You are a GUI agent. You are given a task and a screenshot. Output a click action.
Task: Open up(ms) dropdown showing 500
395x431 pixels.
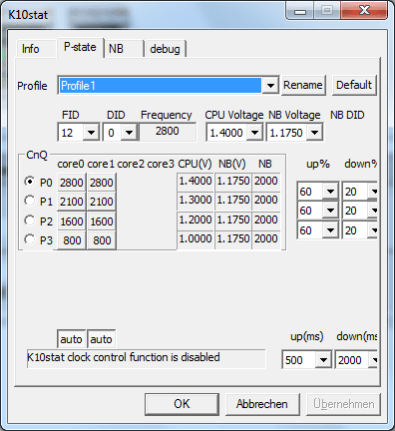pos(323,360)
